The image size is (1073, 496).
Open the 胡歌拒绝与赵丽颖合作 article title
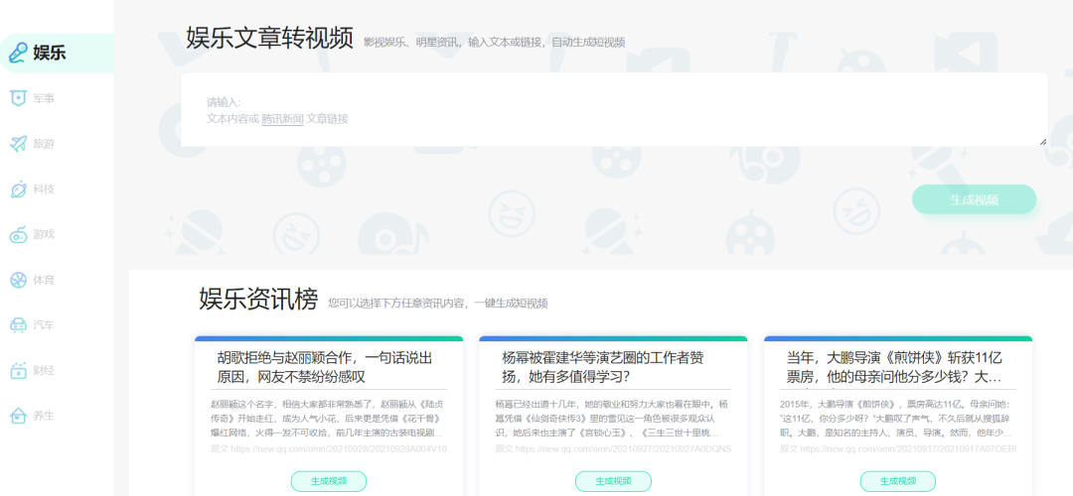click(x=325, y=367)
